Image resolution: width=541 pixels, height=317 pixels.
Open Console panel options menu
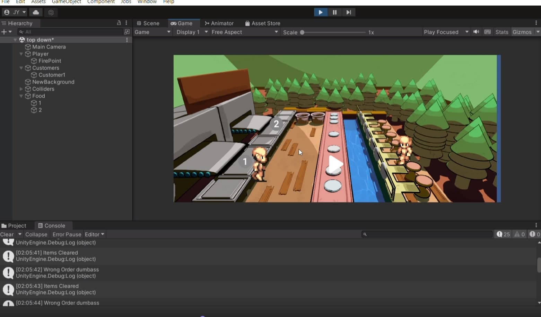coord(536,225)
